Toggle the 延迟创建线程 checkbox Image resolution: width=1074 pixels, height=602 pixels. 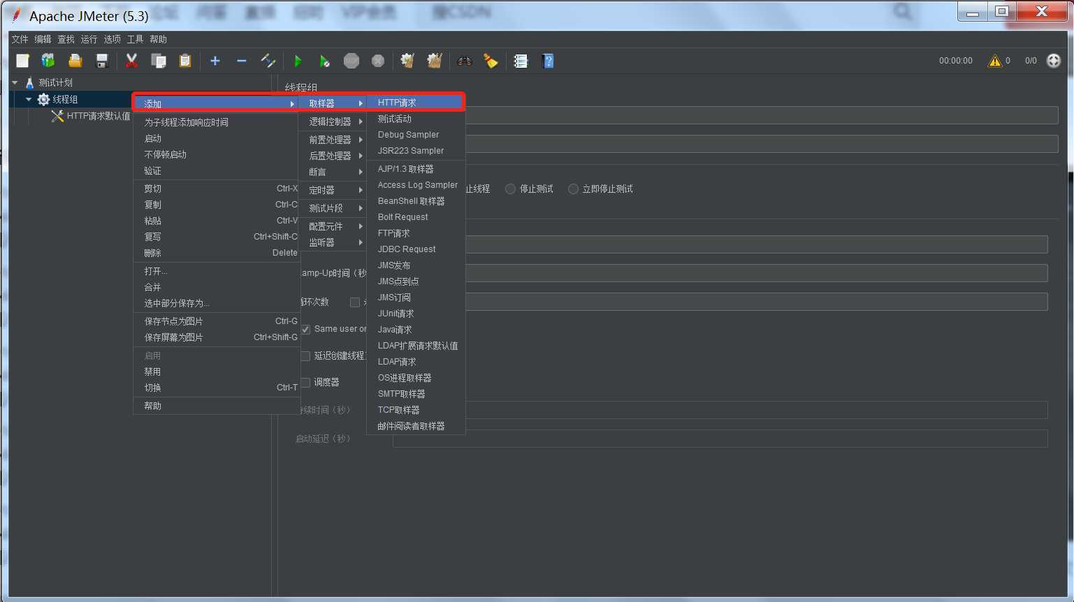306,356
